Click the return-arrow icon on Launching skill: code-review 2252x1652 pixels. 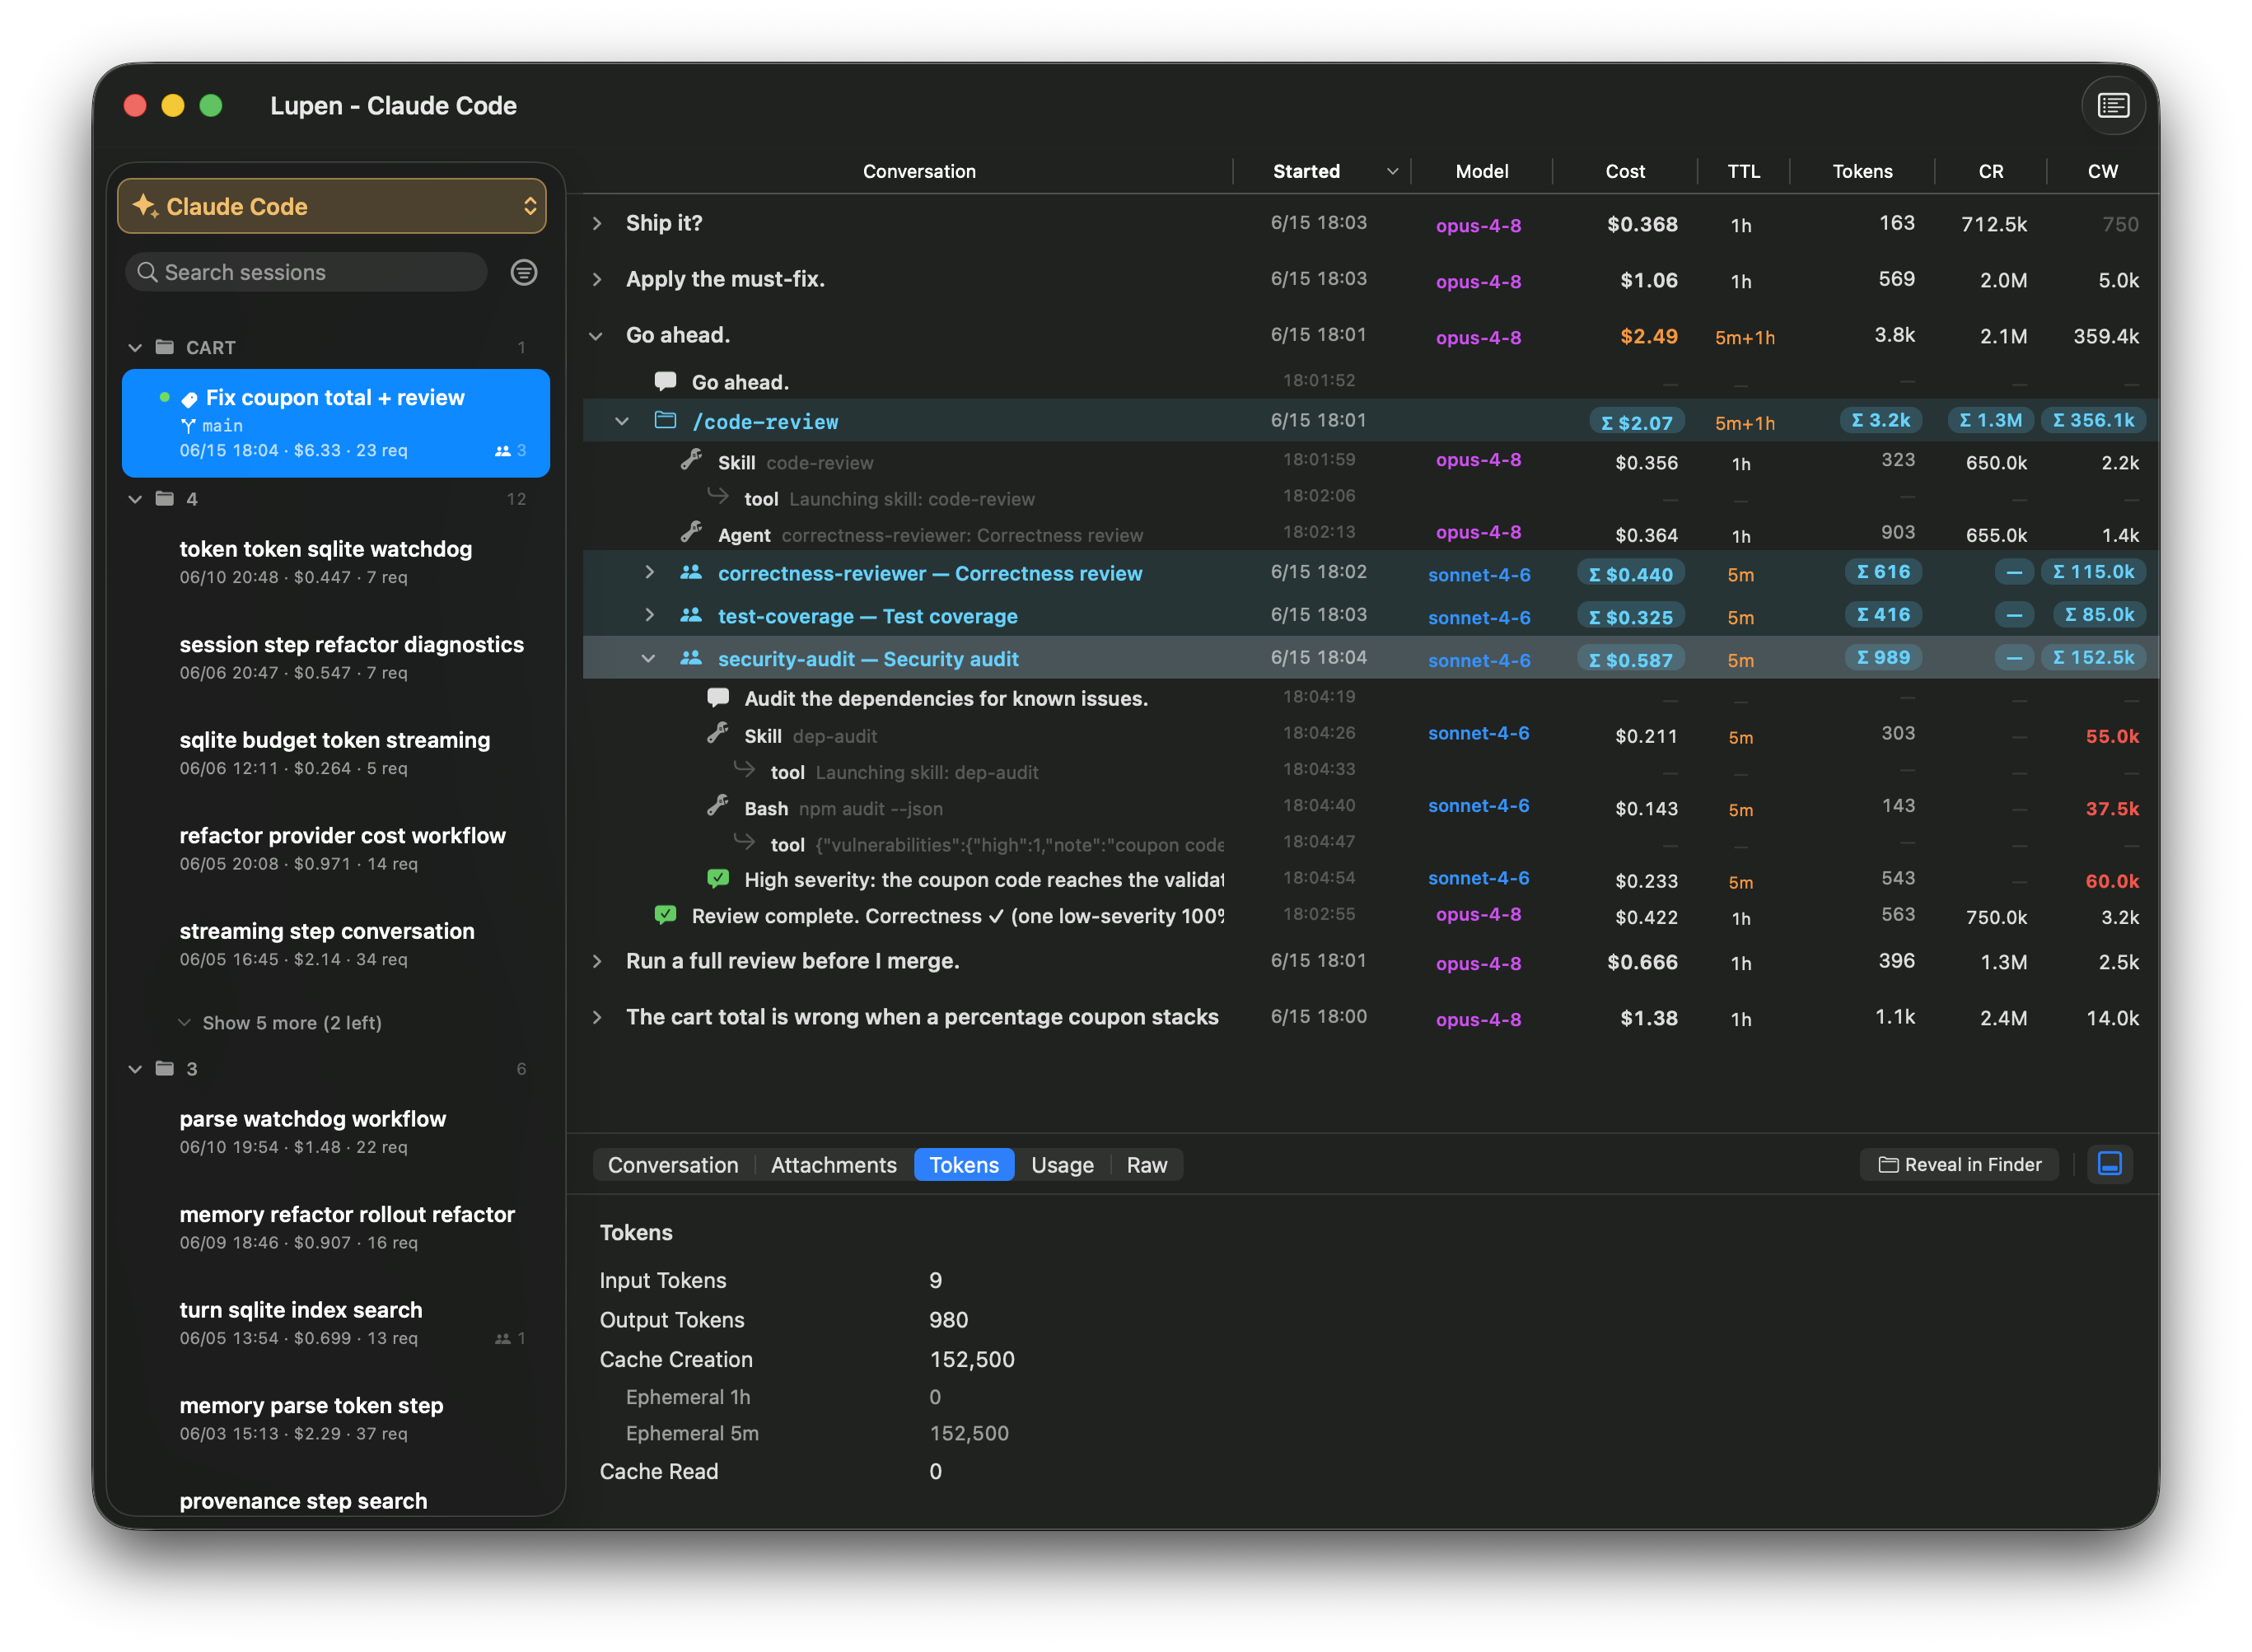tap(718, 495)
